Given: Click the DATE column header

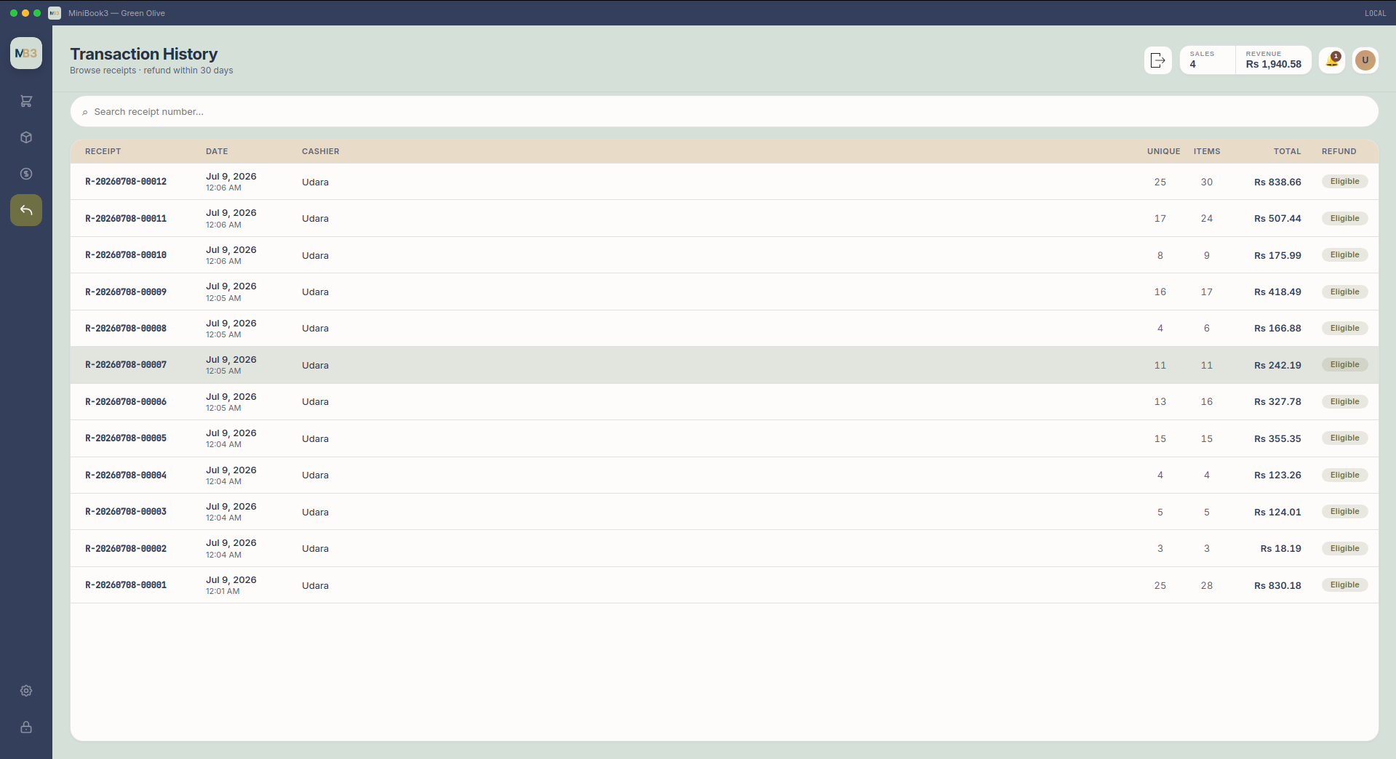Looking at the screenshot, I should pyautogui.click(x=217, y=151).
